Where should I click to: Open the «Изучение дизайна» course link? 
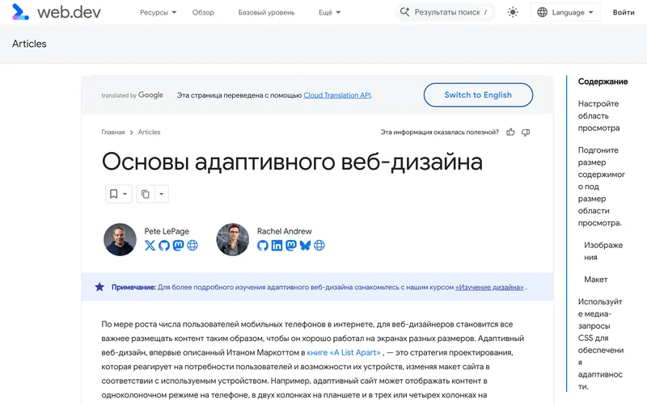pyautogui.click(x=489, y=288)
